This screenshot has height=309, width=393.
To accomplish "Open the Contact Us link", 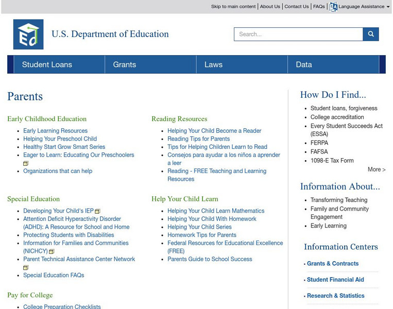I will (x=297, y=7).
